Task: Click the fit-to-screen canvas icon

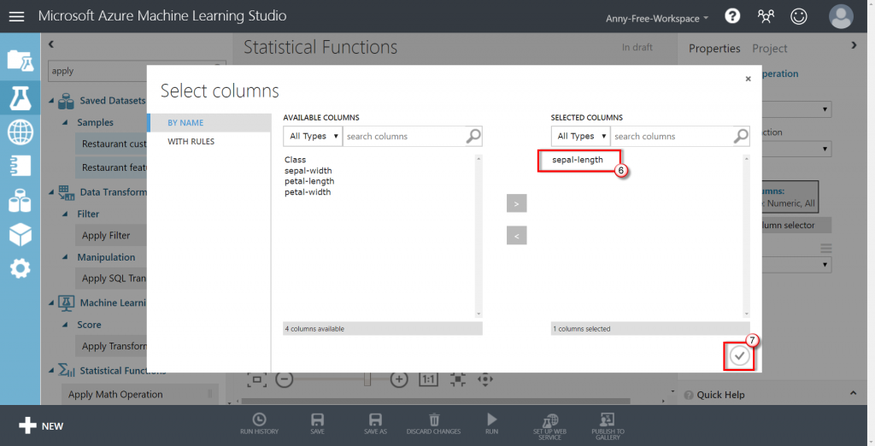Action: (256, 379)
